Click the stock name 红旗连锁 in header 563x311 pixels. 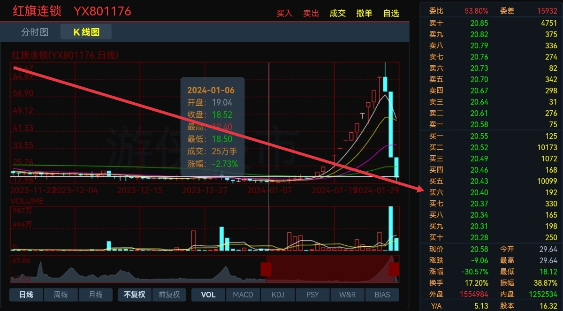coord(37,11)
